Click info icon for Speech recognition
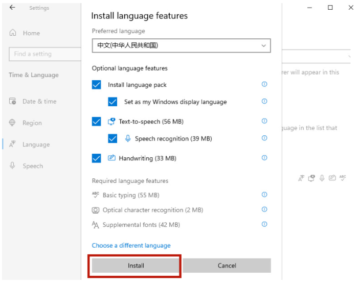Viewport: 358px width, 286px height. point(264,138)
